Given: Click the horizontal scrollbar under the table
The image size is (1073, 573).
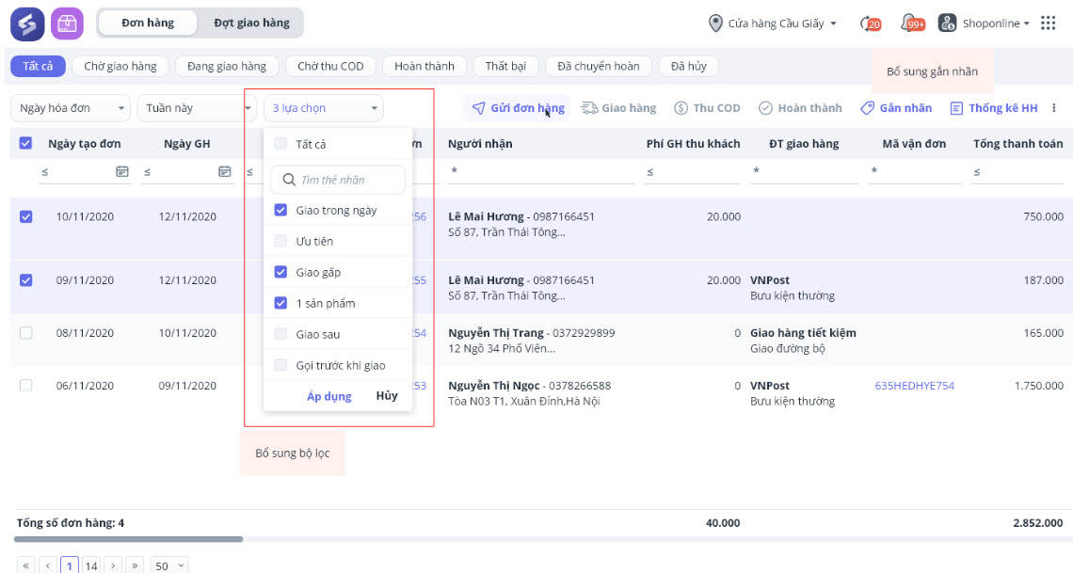Looking at the screenshot, I should [x=129, y=539].
